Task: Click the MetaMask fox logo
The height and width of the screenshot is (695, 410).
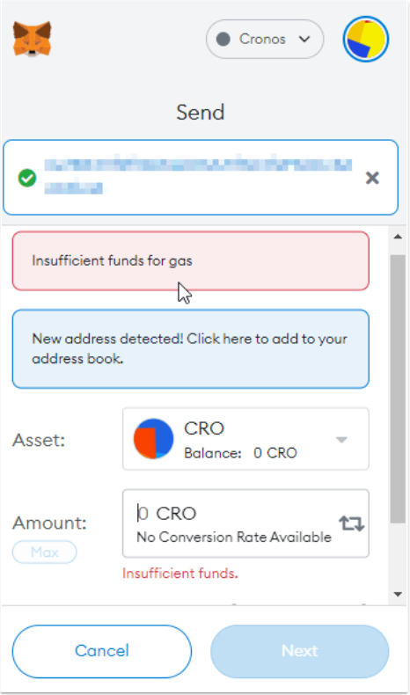Action: 32,39
